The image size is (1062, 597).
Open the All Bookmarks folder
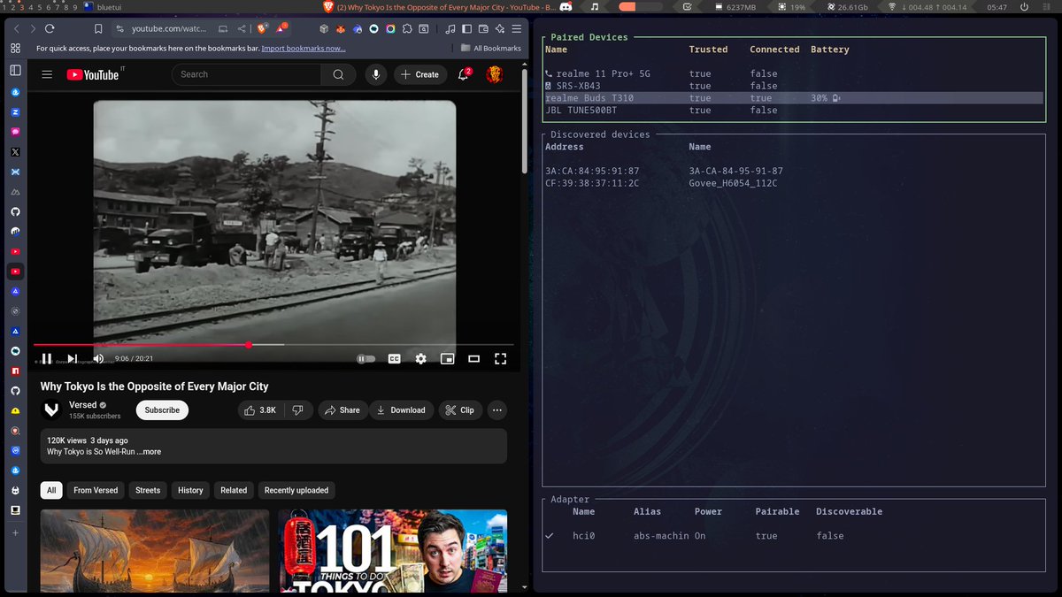491,49
